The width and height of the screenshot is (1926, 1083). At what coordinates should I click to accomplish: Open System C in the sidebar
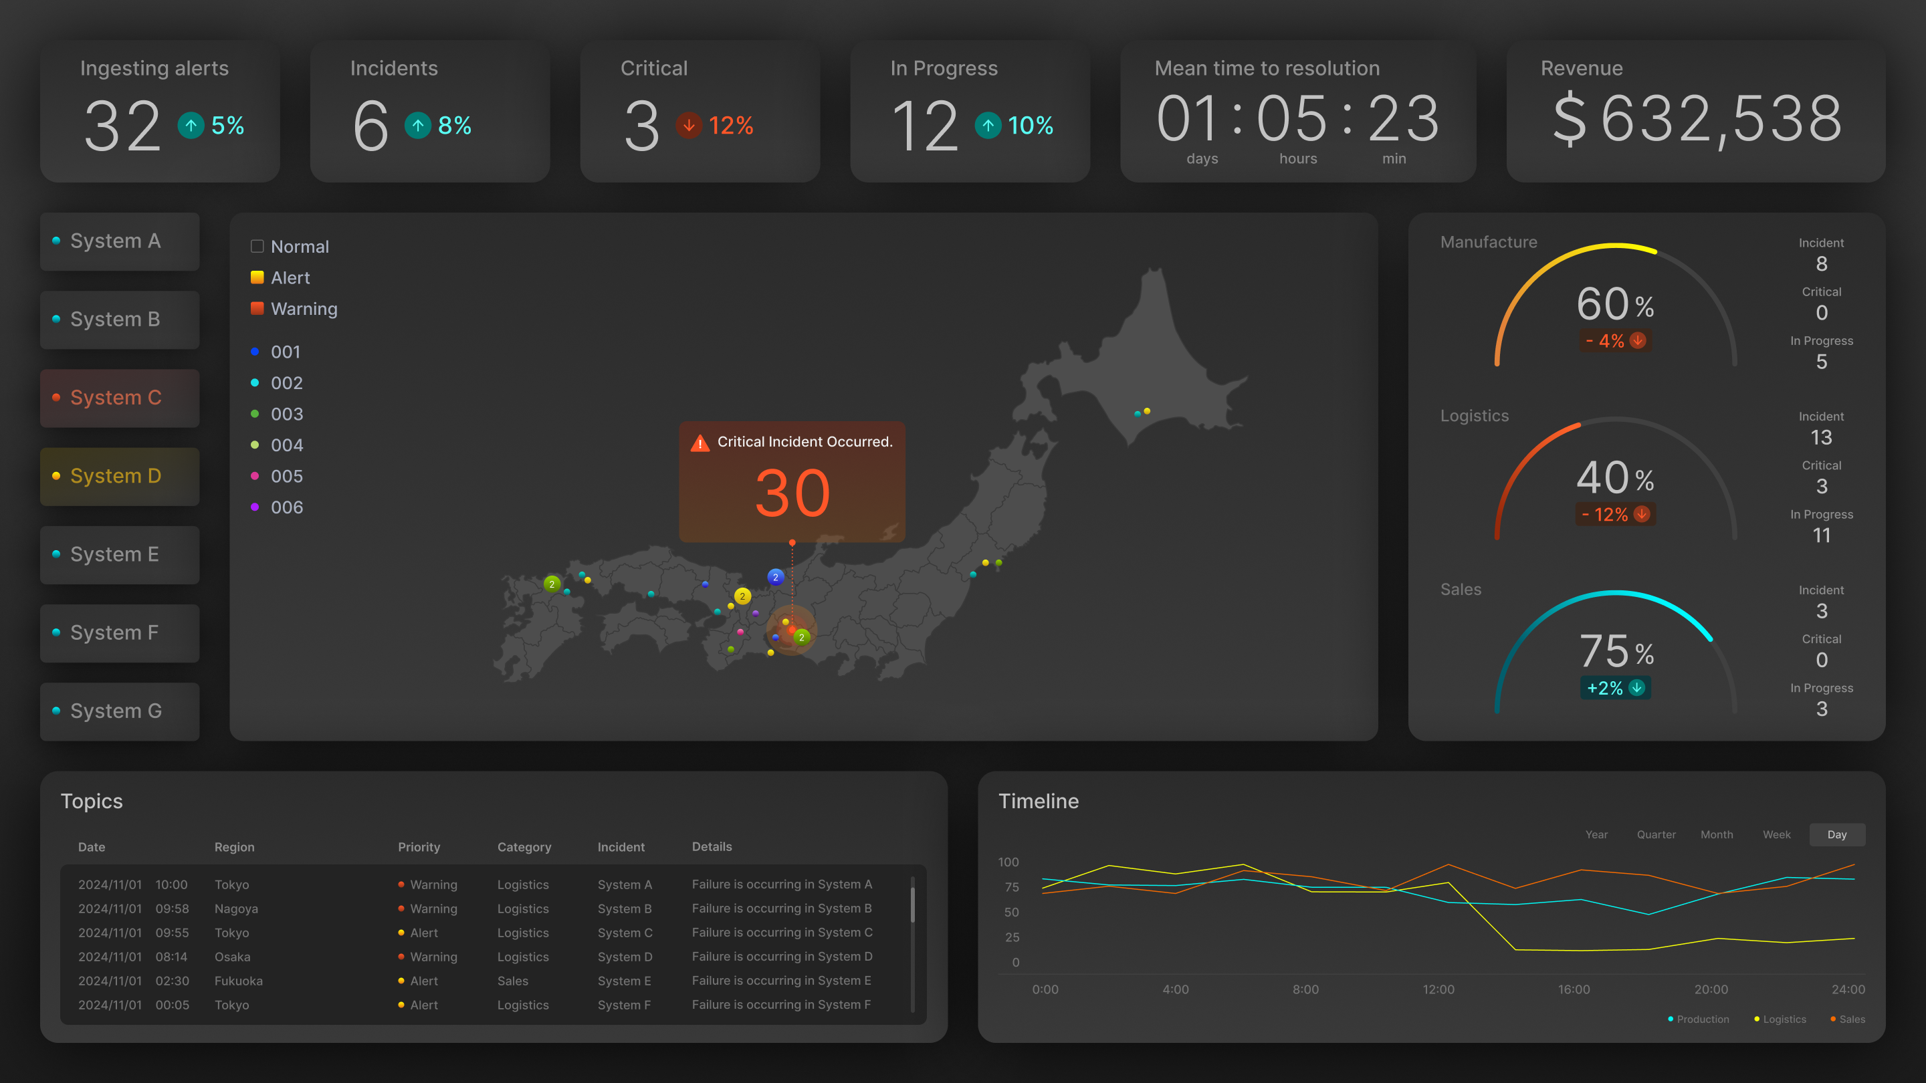point(120,398)
